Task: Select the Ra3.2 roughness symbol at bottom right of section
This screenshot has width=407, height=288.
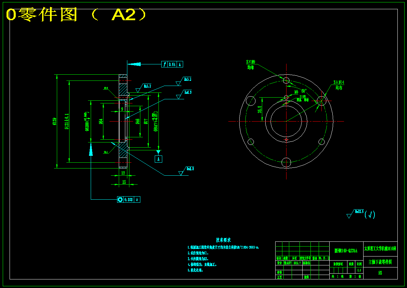Action: click(187, 171)
